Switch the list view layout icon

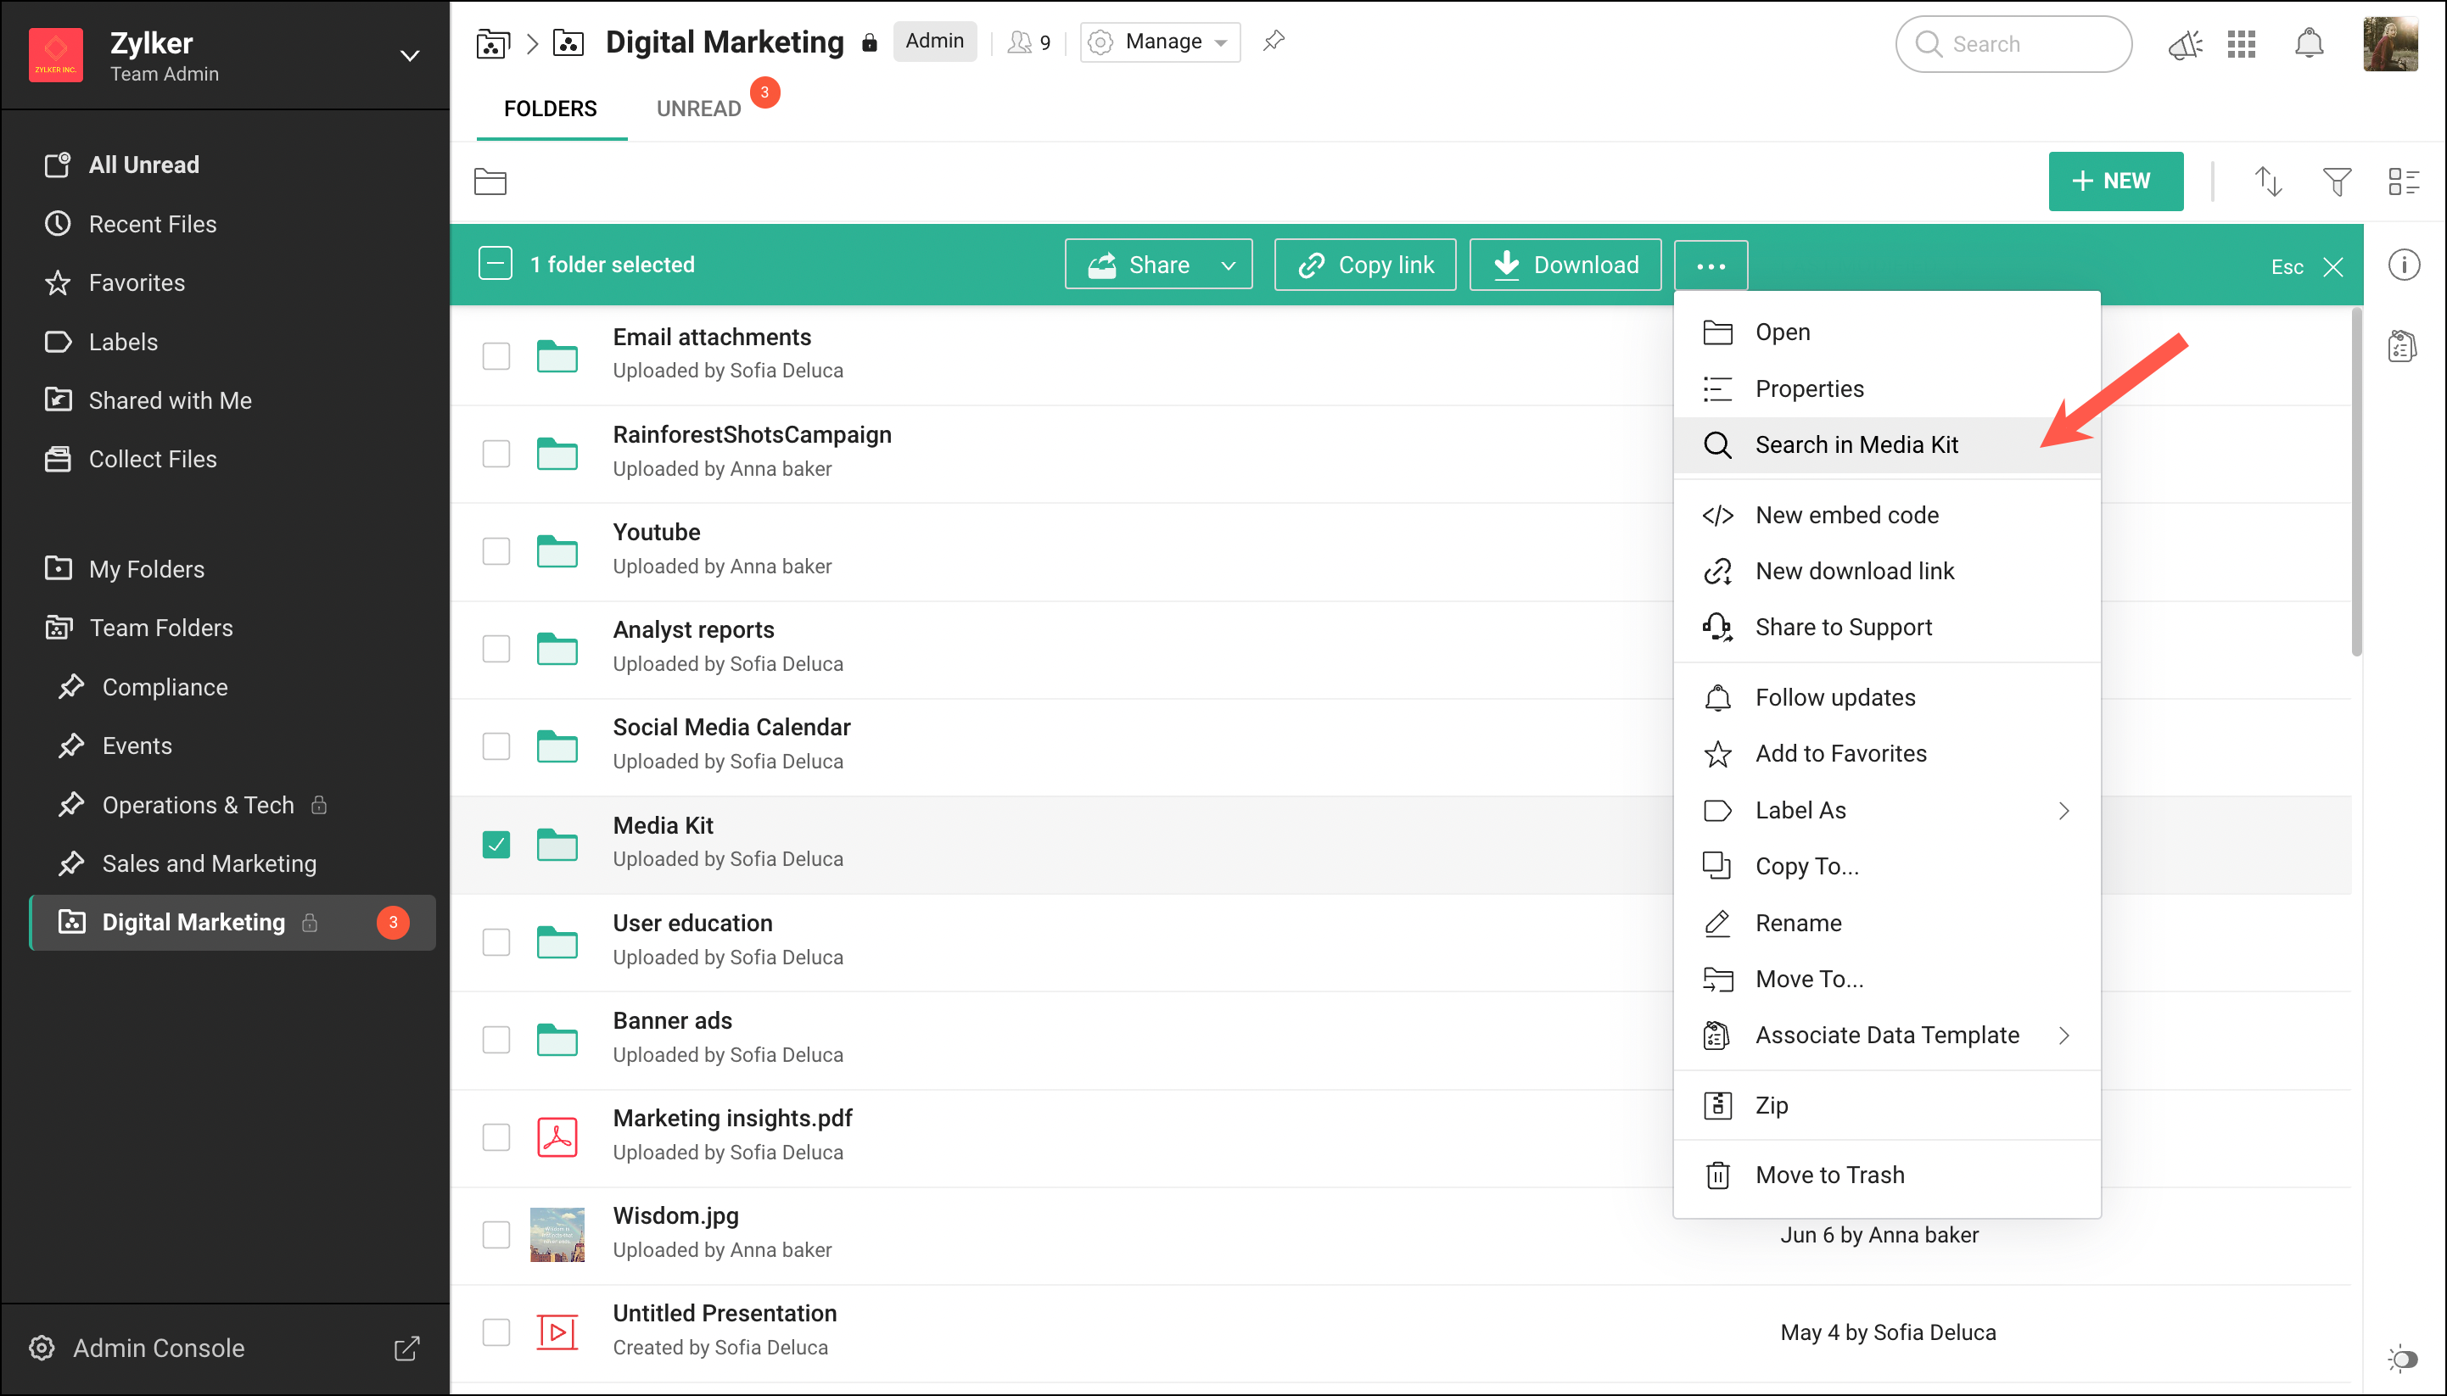click(x=2403, y=181)
